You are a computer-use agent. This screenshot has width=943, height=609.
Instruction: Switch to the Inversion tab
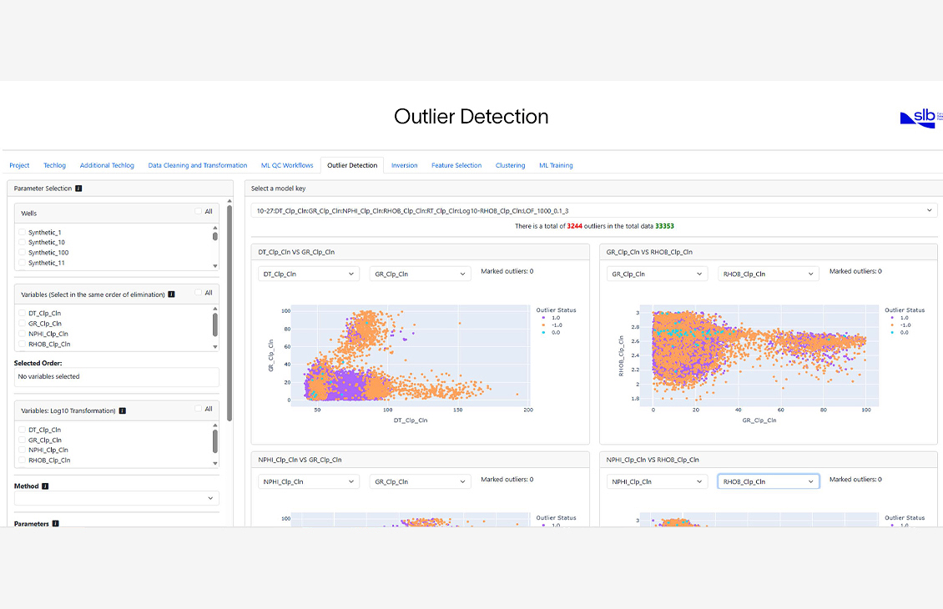pyautogui.click(x=404, y=165)
